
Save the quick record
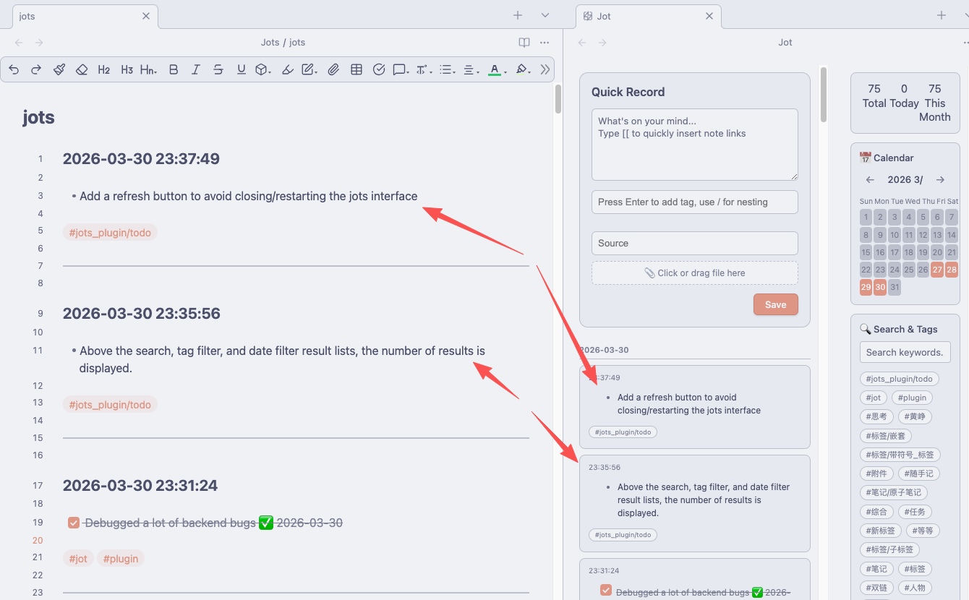click(776, 304)
